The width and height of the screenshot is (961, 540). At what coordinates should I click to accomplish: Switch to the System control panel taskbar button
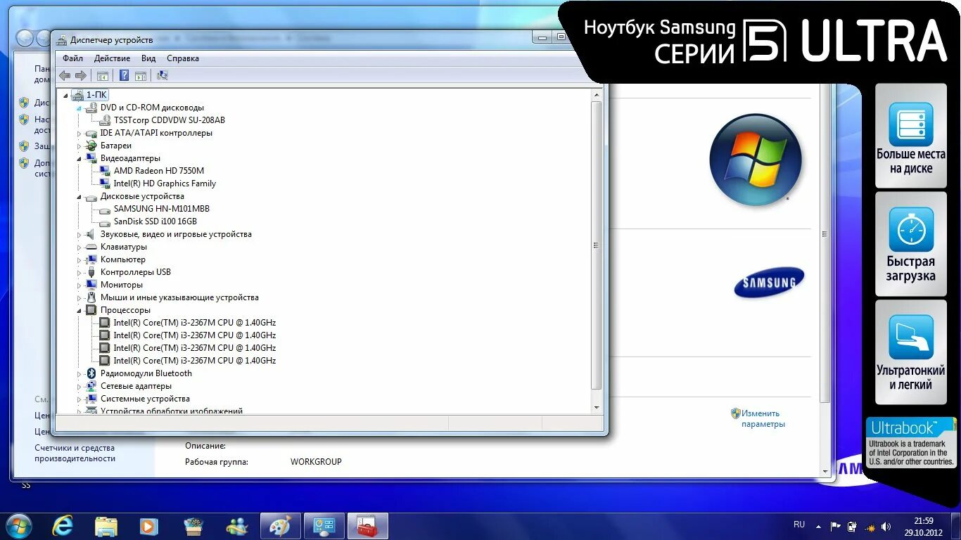(x=324, y=526)
